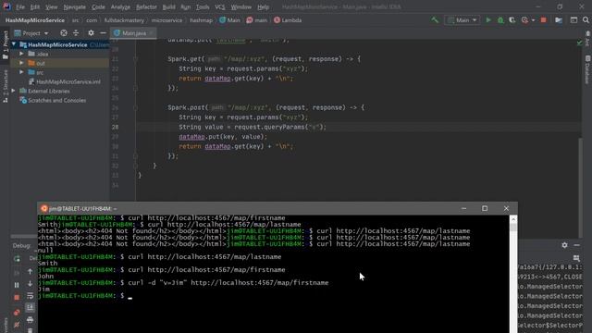Open Project panel settings gear
This screenshot has width=592, height=333.
91,33
